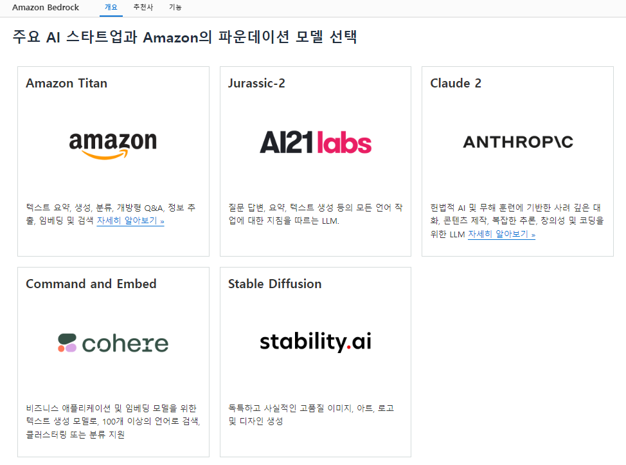Viewport: 626px width, 465px height.
Task: Click the Command and Embed description text
Action: 112,421
